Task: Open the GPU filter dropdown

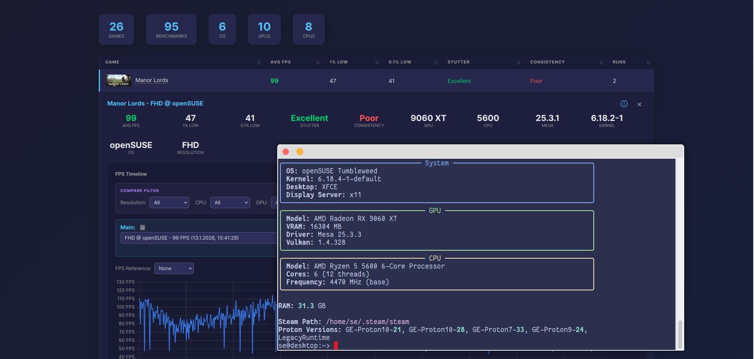Action: coord(274,202)
